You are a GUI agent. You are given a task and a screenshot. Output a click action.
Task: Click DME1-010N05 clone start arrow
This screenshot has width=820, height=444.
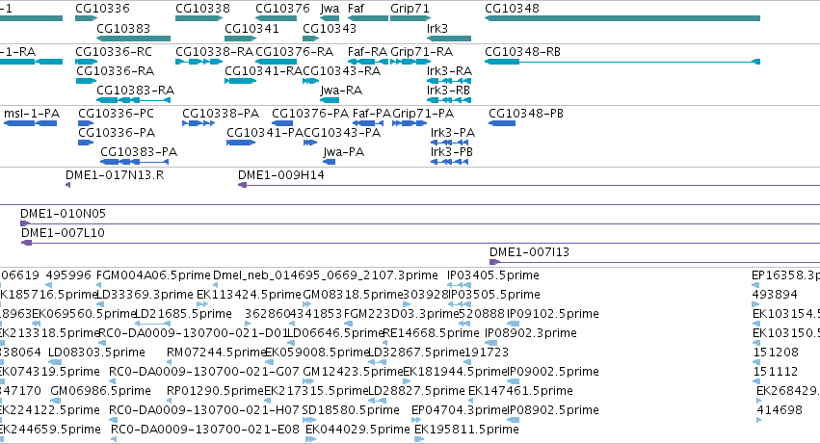(25, 223)
